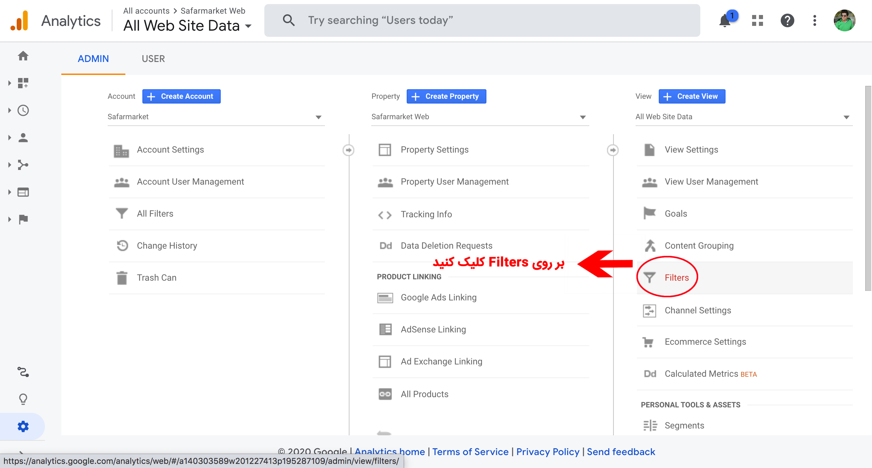Open the Google apps grid icon

[x=758, y=20]
